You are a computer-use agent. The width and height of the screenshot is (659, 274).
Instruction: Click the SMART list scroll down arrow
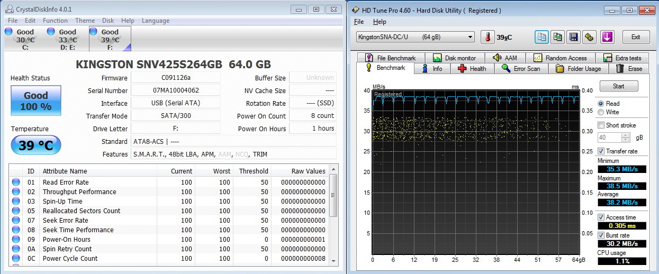coord(333,260)
